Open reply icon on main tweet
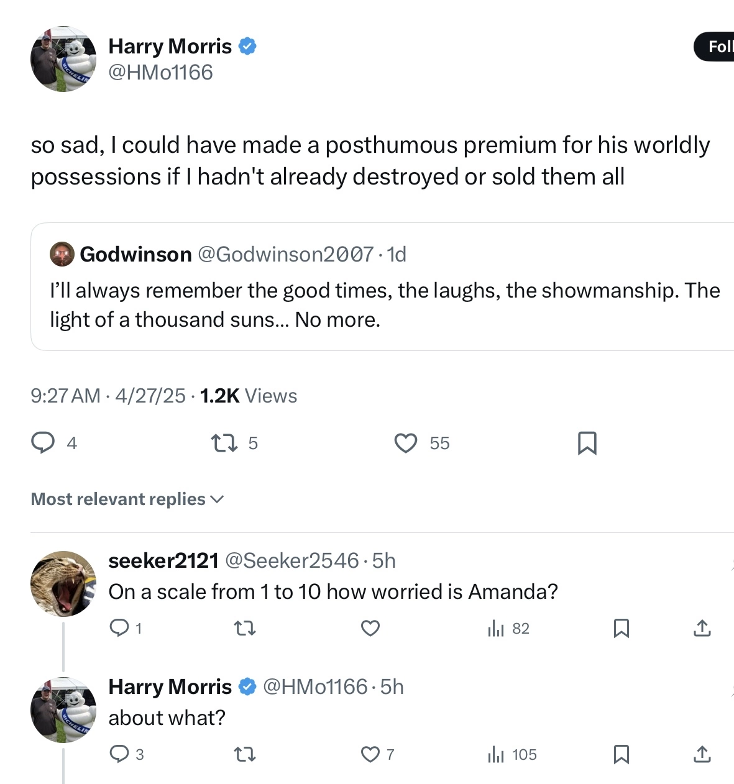734x784 pixels. 43,443
